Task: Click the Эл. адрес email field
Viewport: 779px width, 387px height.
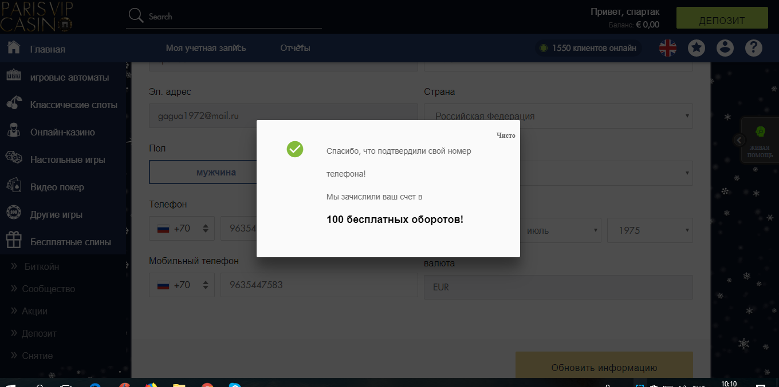Action: (284, 116)
